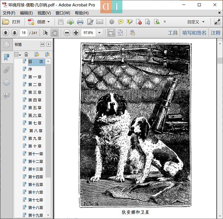This screenshot has width=223, height=219.
Task: Select the Highlight text tool
Action: point(130,22)
